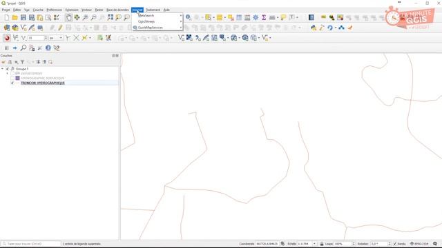Open the Échelle scale dropdown arrow
The width and height of the screenshot is (442, 248).
tap(314, 244)
